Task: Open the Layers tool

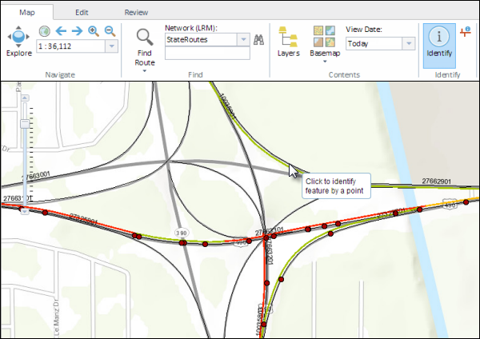Action: [x=288, y=40]
